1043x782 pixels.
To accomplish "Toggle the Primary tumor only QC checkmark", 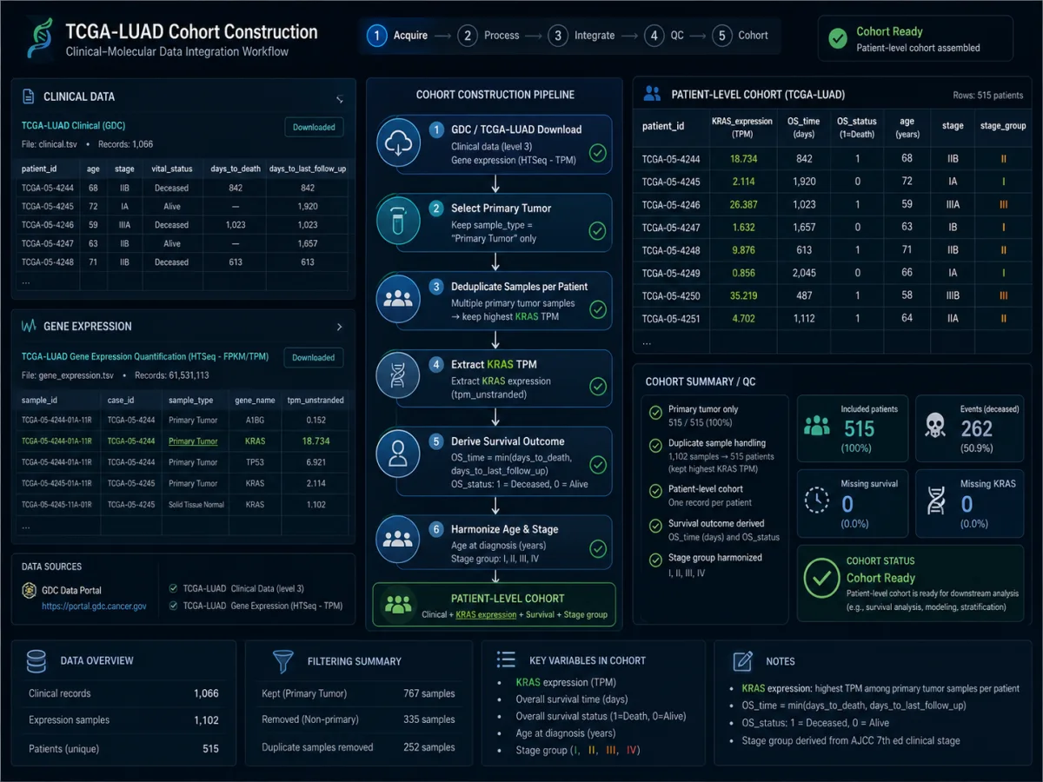I will pos(655,412).
